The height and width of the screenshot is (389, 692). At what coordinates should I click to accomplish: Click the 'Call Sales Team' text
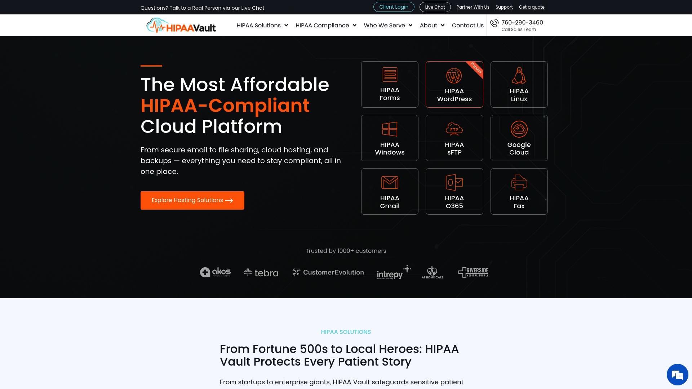tap(518, 30)
